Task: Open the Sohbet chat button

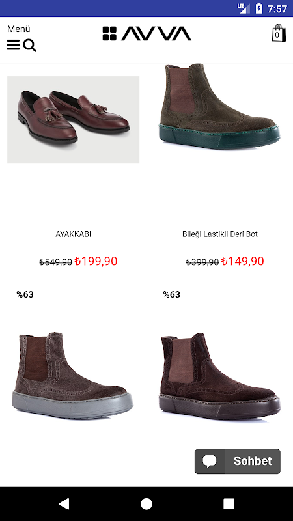Action: 238,461
